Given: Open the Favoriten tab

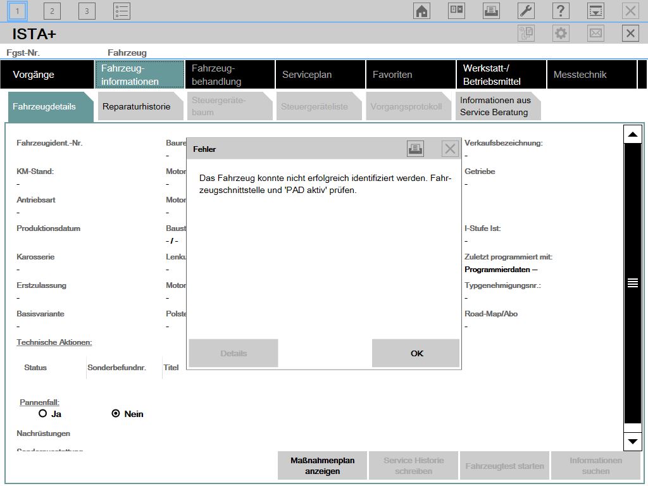Looking at the screenshot, I should [411, 75].
